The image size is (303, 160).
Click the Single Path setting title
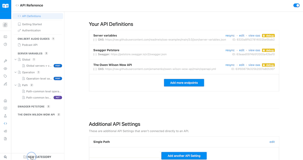click(102, 142)
